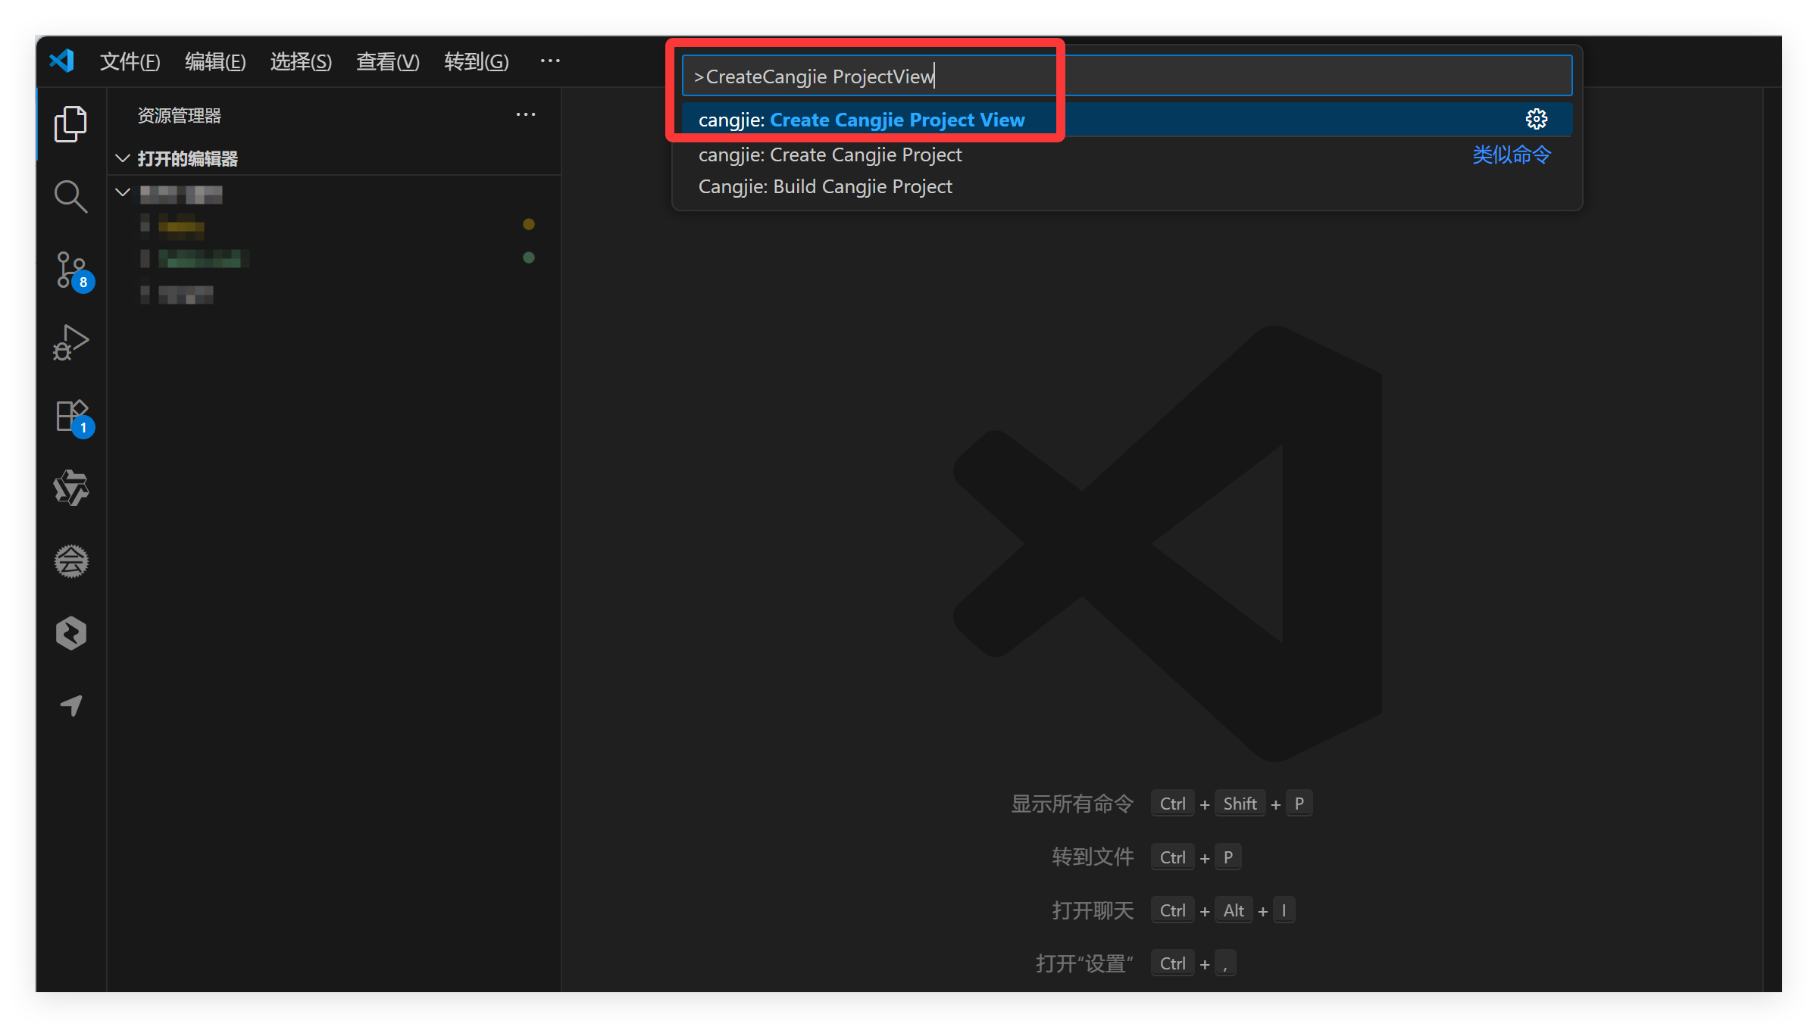This screenshot has height=1027, width=1817.
Task: Open the knot-shaped extension icon in activity bar
Action: click(70, 488)
